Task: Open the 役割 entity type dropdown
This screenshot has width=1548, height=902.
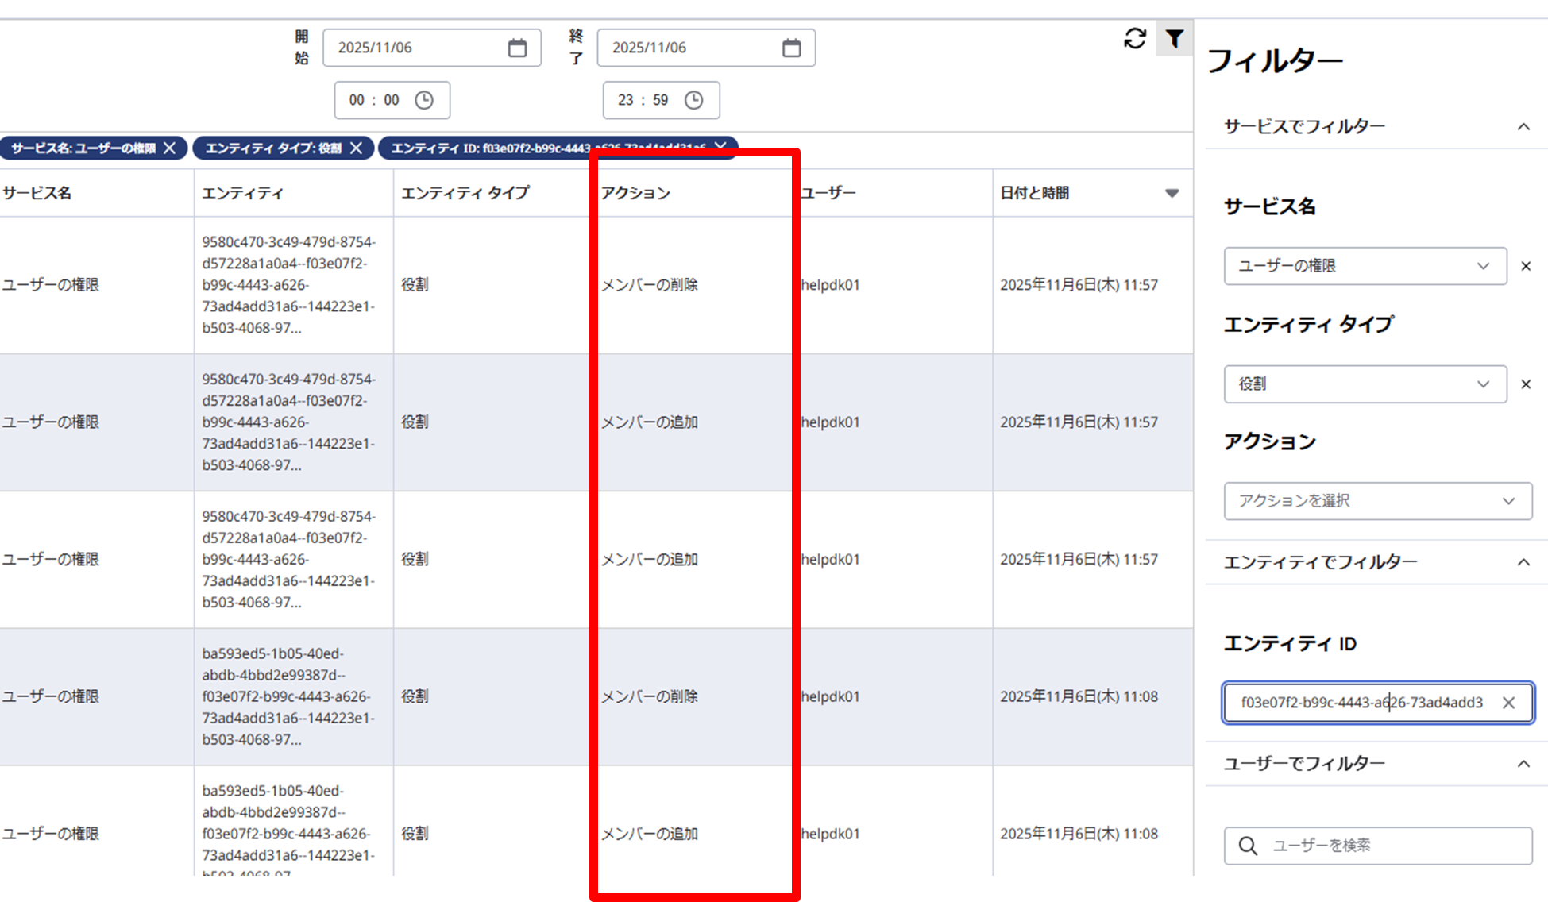Action: [1365, 384]
